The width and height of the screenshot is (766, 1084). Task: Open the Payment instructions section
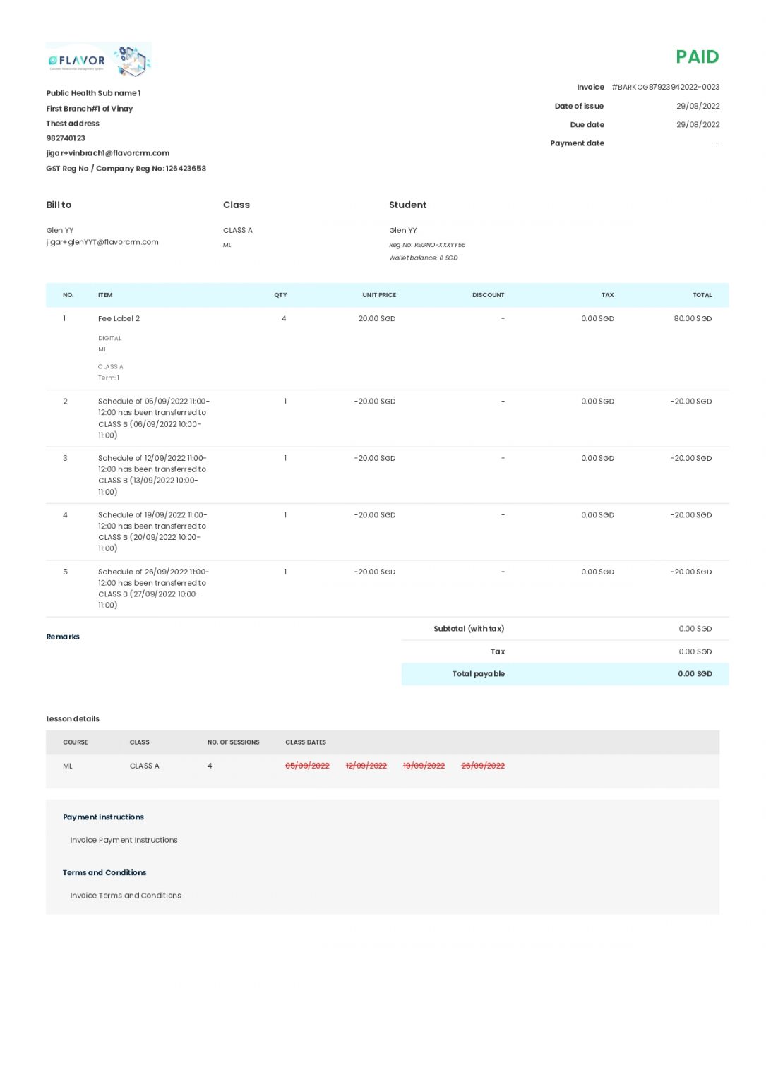coord(102,817)
